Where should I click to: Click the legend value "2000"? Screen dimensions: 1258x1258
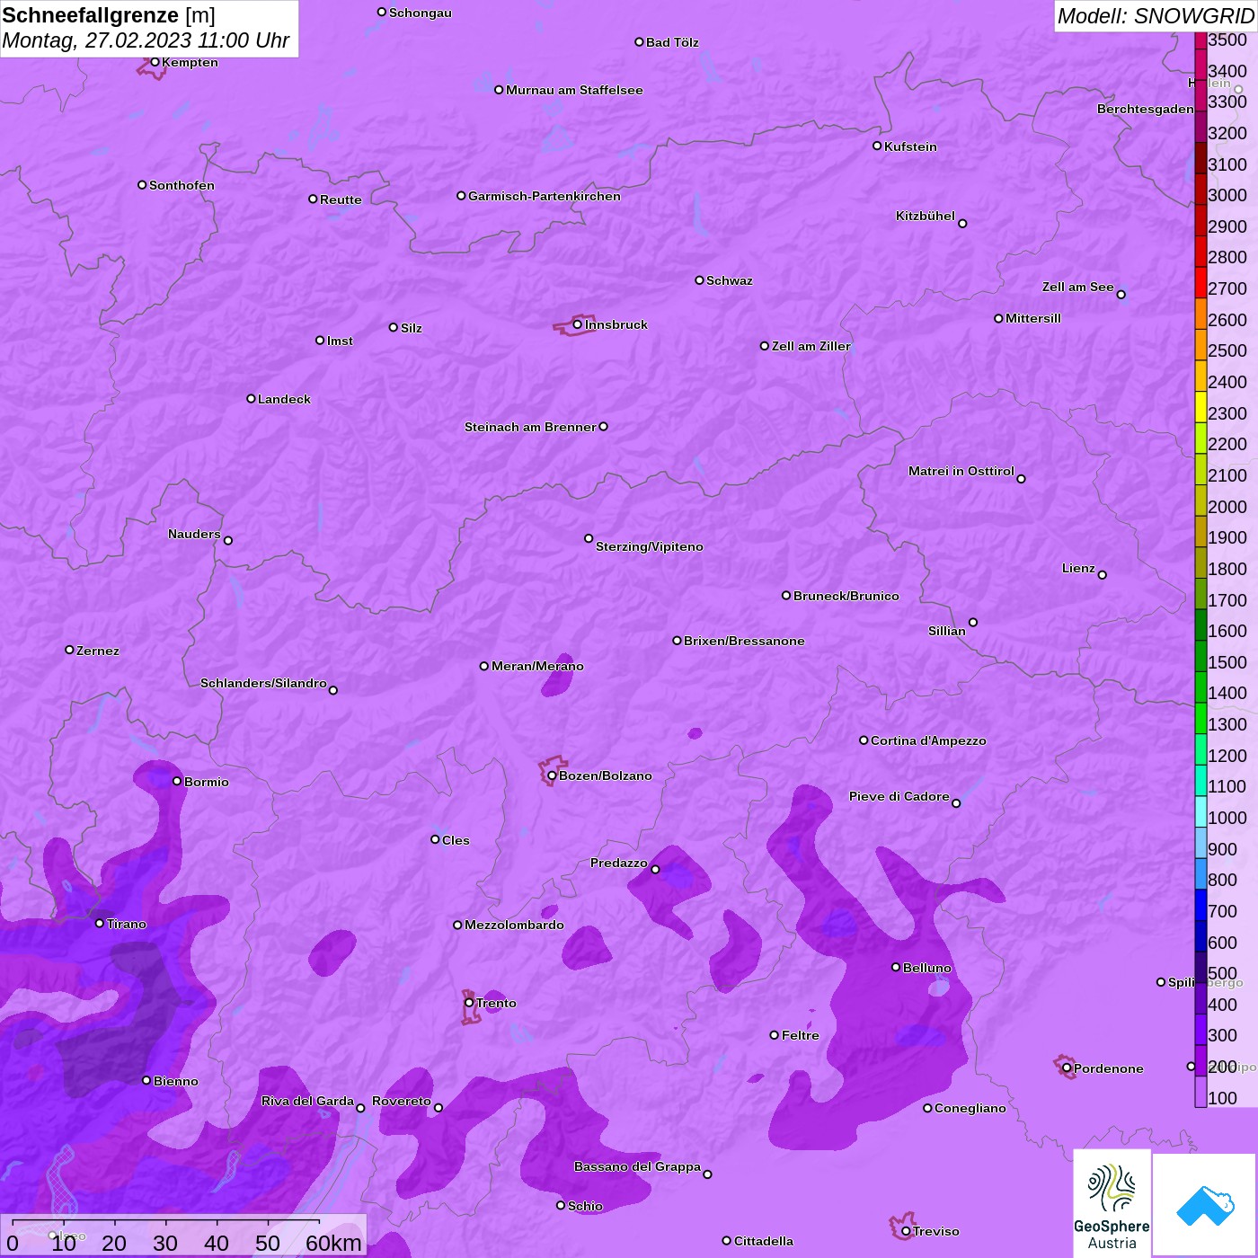[1227, 507]
